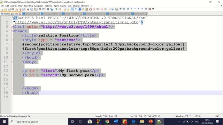This screenshot has width=223, height=125.
Task: Start macro recording with the red record icon
Action: click(x=102, y=9)
